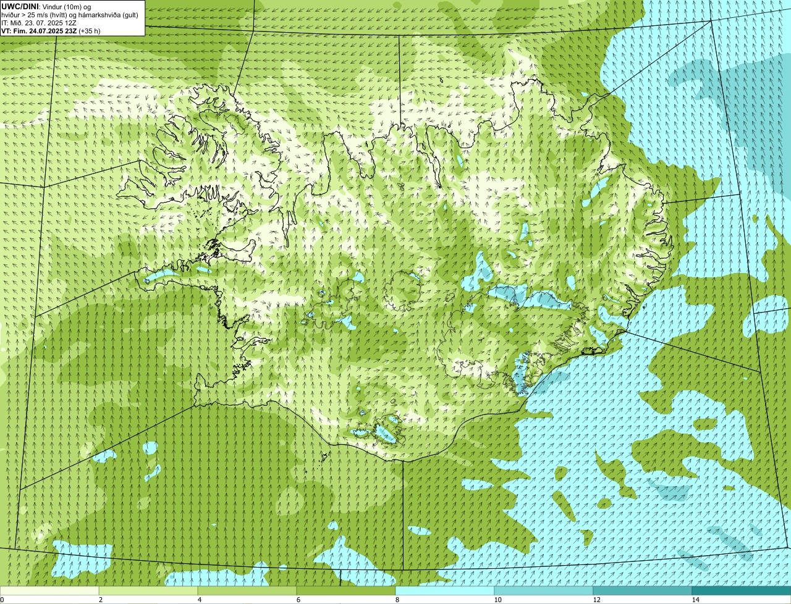Click the 'VT: Fim. 24.07.2025 23Z (+35 h)' line
The height and width of the screenshot is (604, 791).
pos(51,30)
